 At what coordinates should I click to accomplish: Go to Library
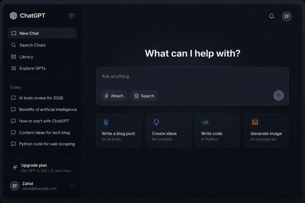(26, 57)
